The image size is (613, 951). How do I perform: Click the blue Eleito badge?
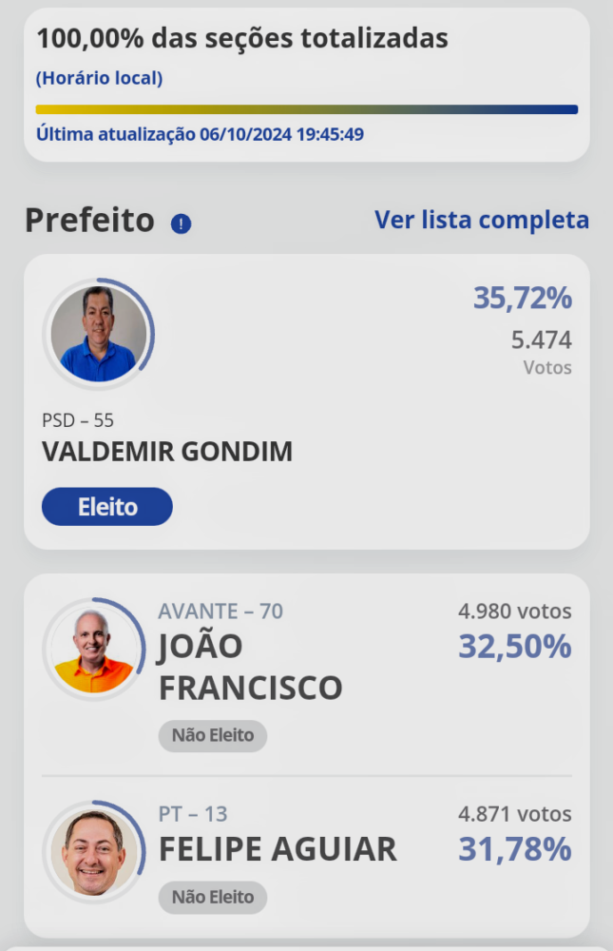tap(107, 507)
